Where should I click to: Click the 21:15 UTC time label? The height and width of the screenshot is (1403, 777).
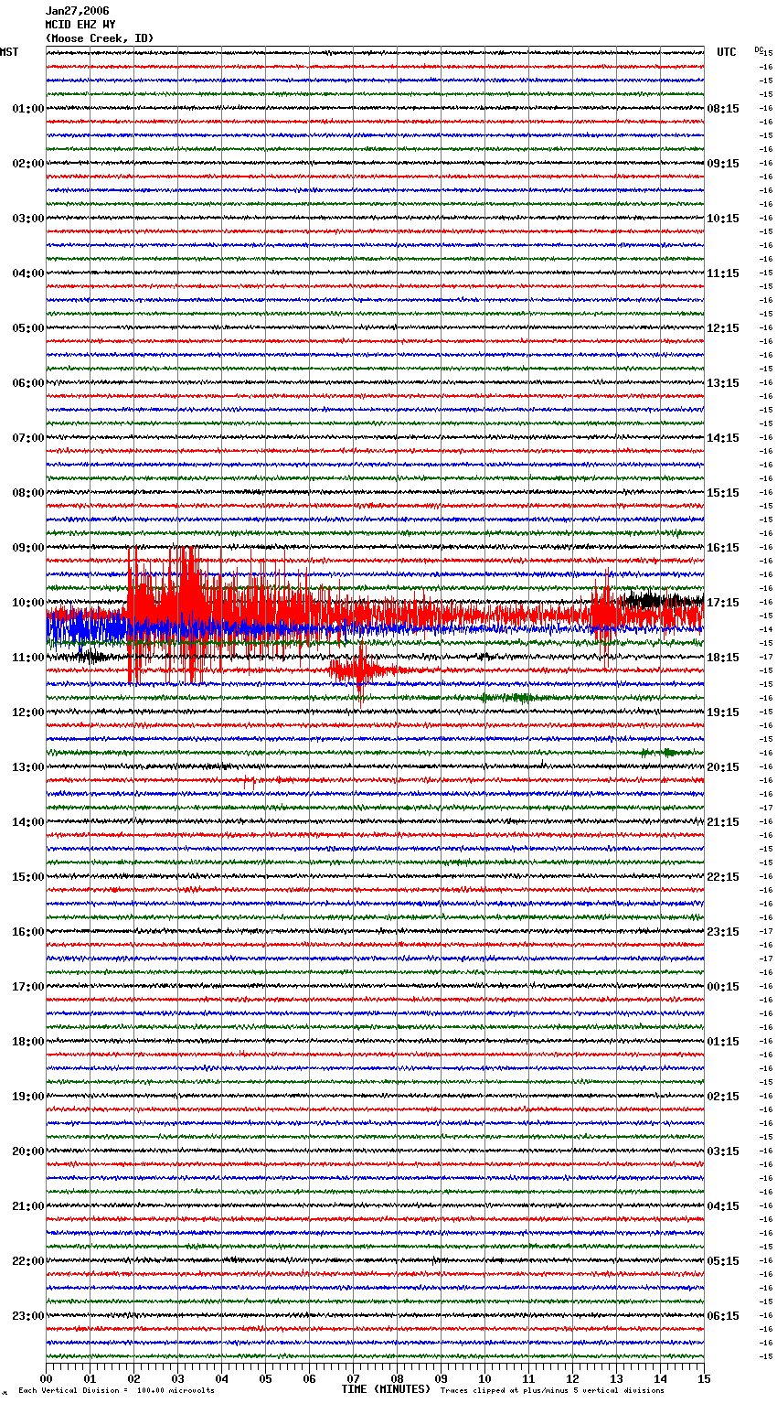(723, 822)
